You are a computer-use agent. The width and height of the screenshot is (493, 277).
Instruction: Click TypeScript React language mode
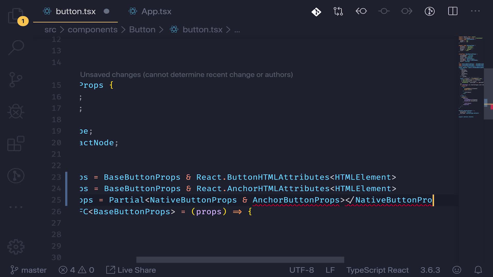tap(377, 270)
